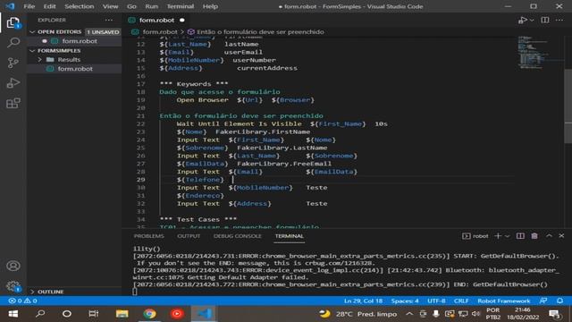Click the unsaved dot on form.robot tab
The height and width of the screenshot is (322, 572).
[x=181, y=20]
